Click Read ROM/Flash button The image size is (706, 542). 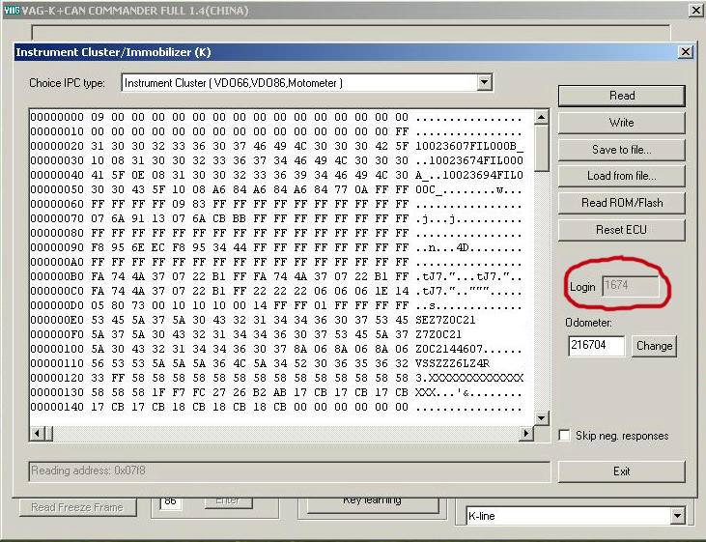pos(621,203)
